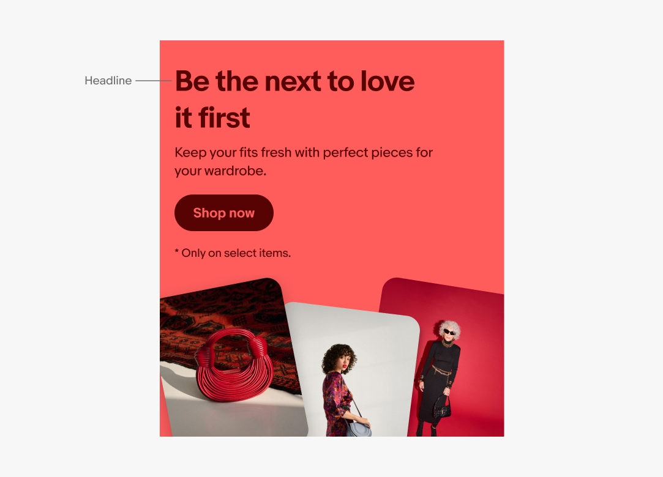This screenshot has width=663, height=477.
Task: Open the curly-haired model photo card
Action: tap(352, 370)
